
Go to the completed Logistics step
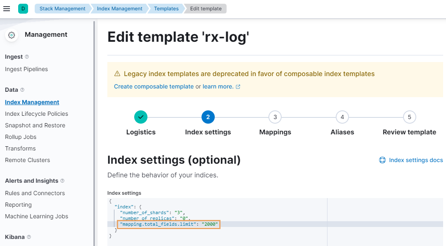tap(141, 117)
